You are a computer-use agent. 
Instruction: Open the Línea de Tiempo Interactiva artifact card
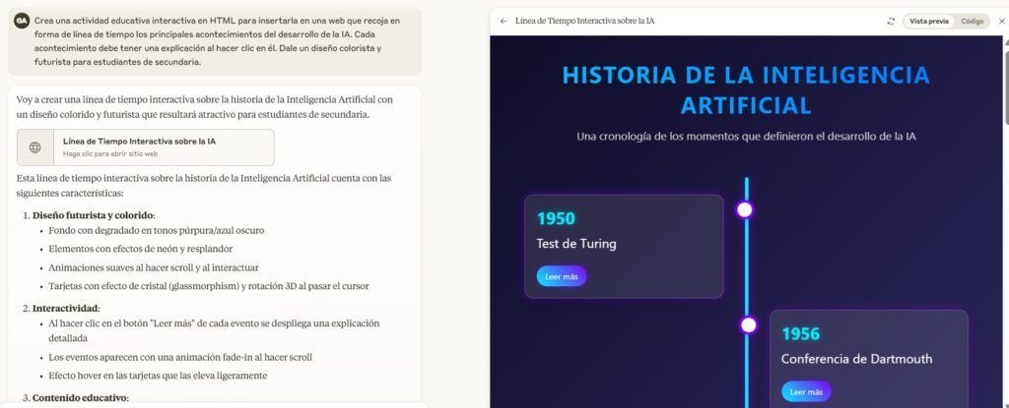[x=146, y=147]
